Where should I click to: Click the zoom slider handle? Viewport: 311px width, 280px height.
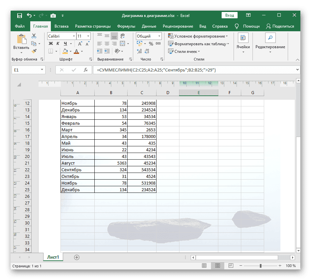pos(260,266)
